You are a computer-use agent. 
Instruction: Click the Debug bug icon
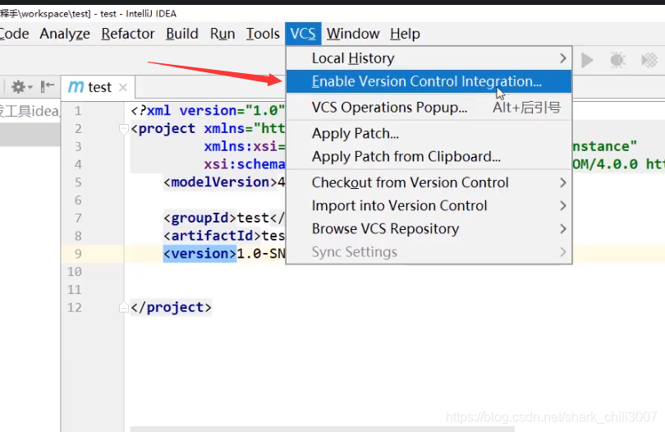point(617,60)
